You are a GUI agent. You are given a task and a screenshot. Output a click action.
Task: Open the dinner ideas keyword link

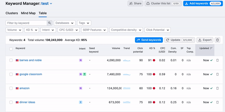click(x=27, y=102)
